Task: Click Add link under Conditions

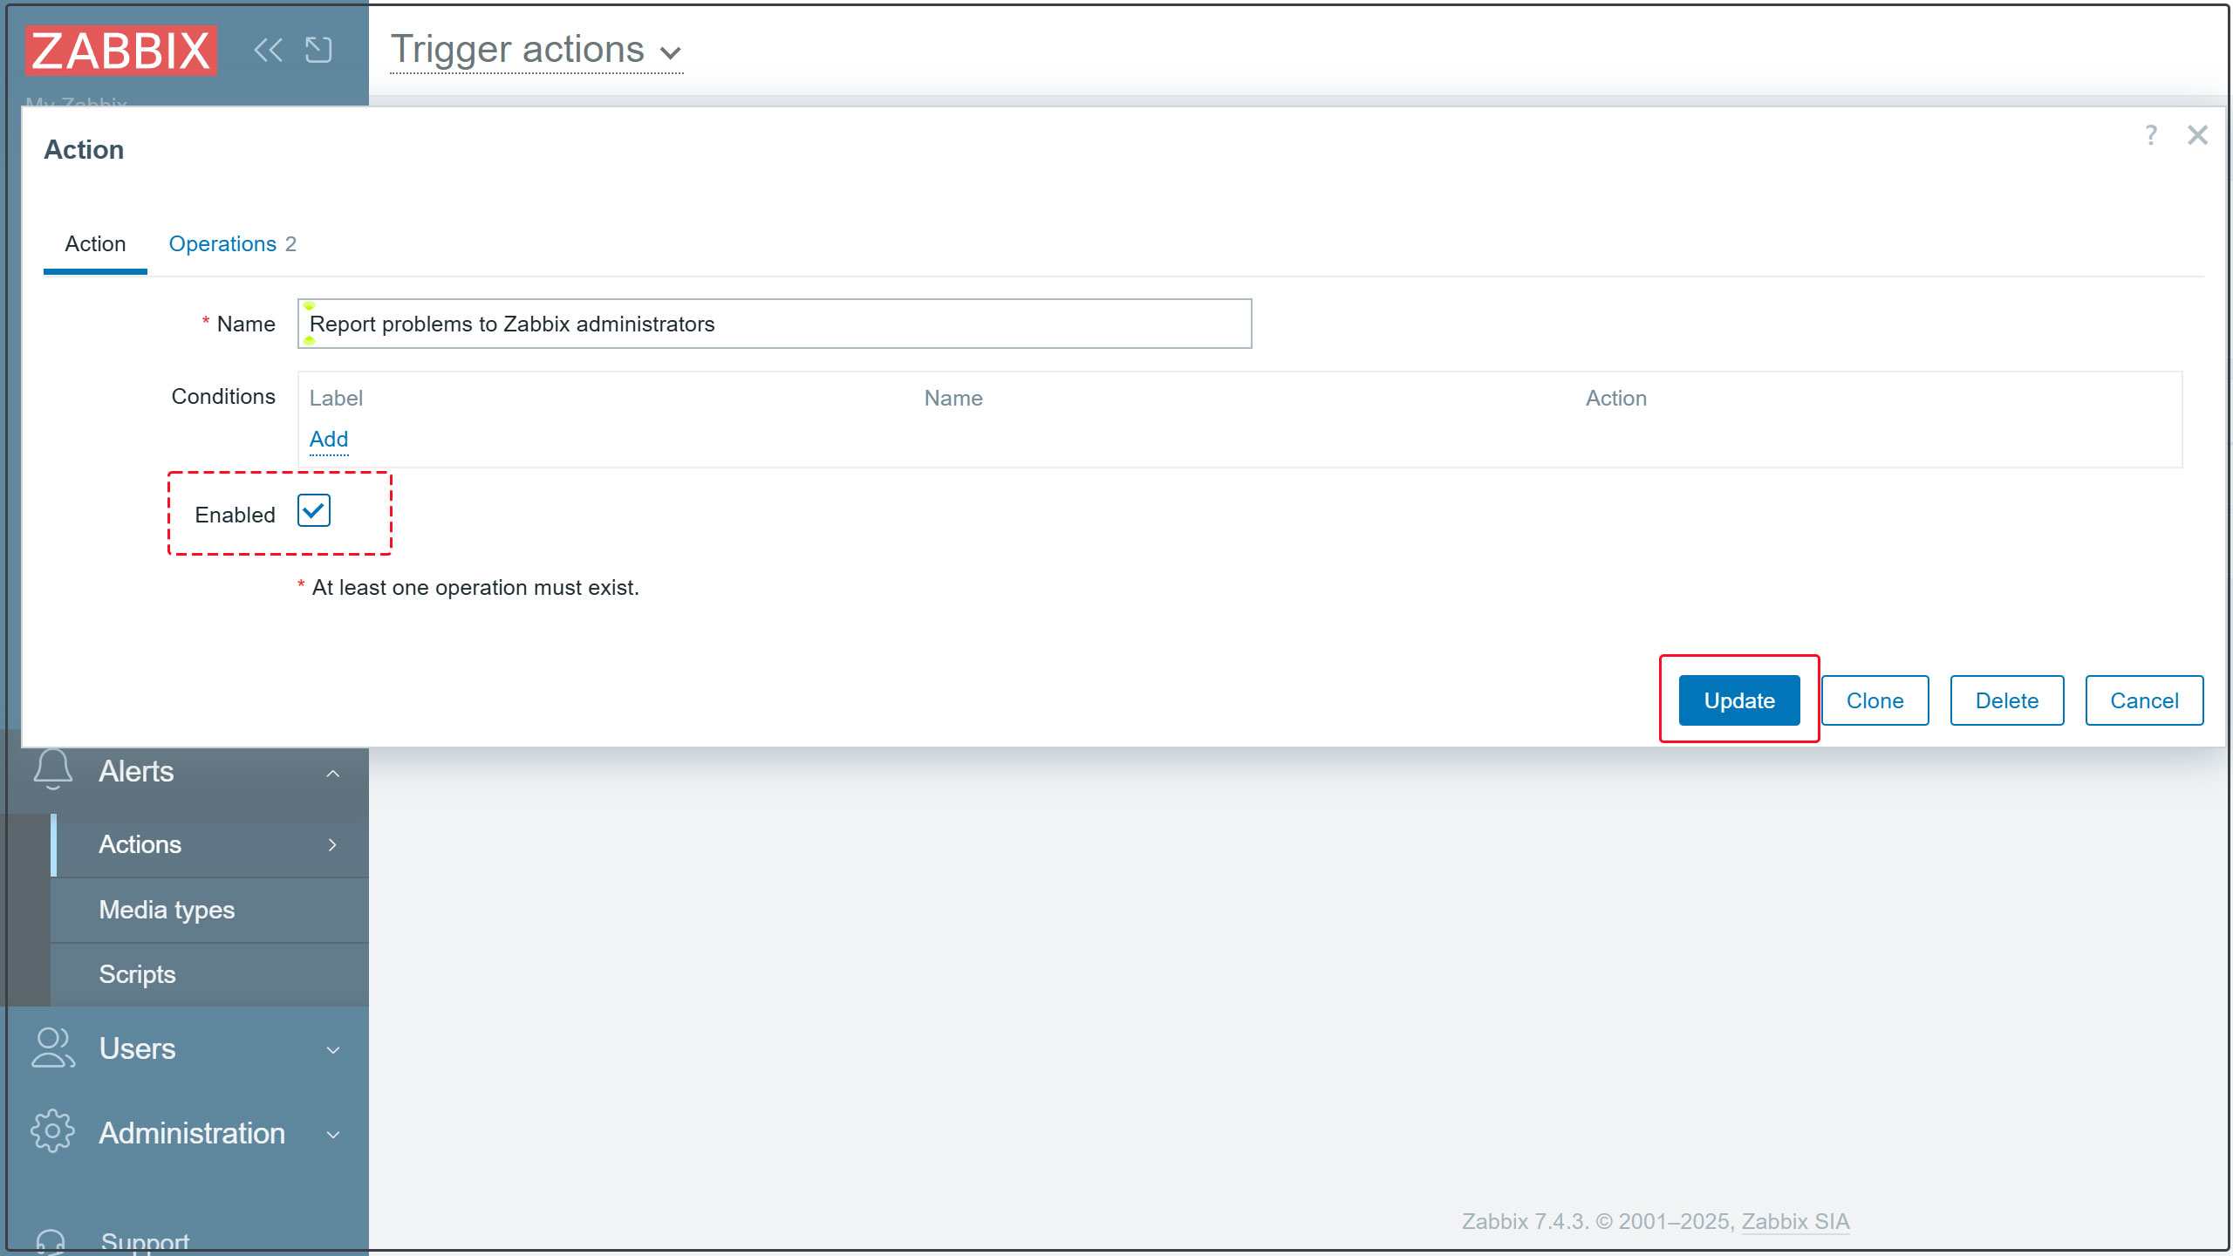Action: 329,439
